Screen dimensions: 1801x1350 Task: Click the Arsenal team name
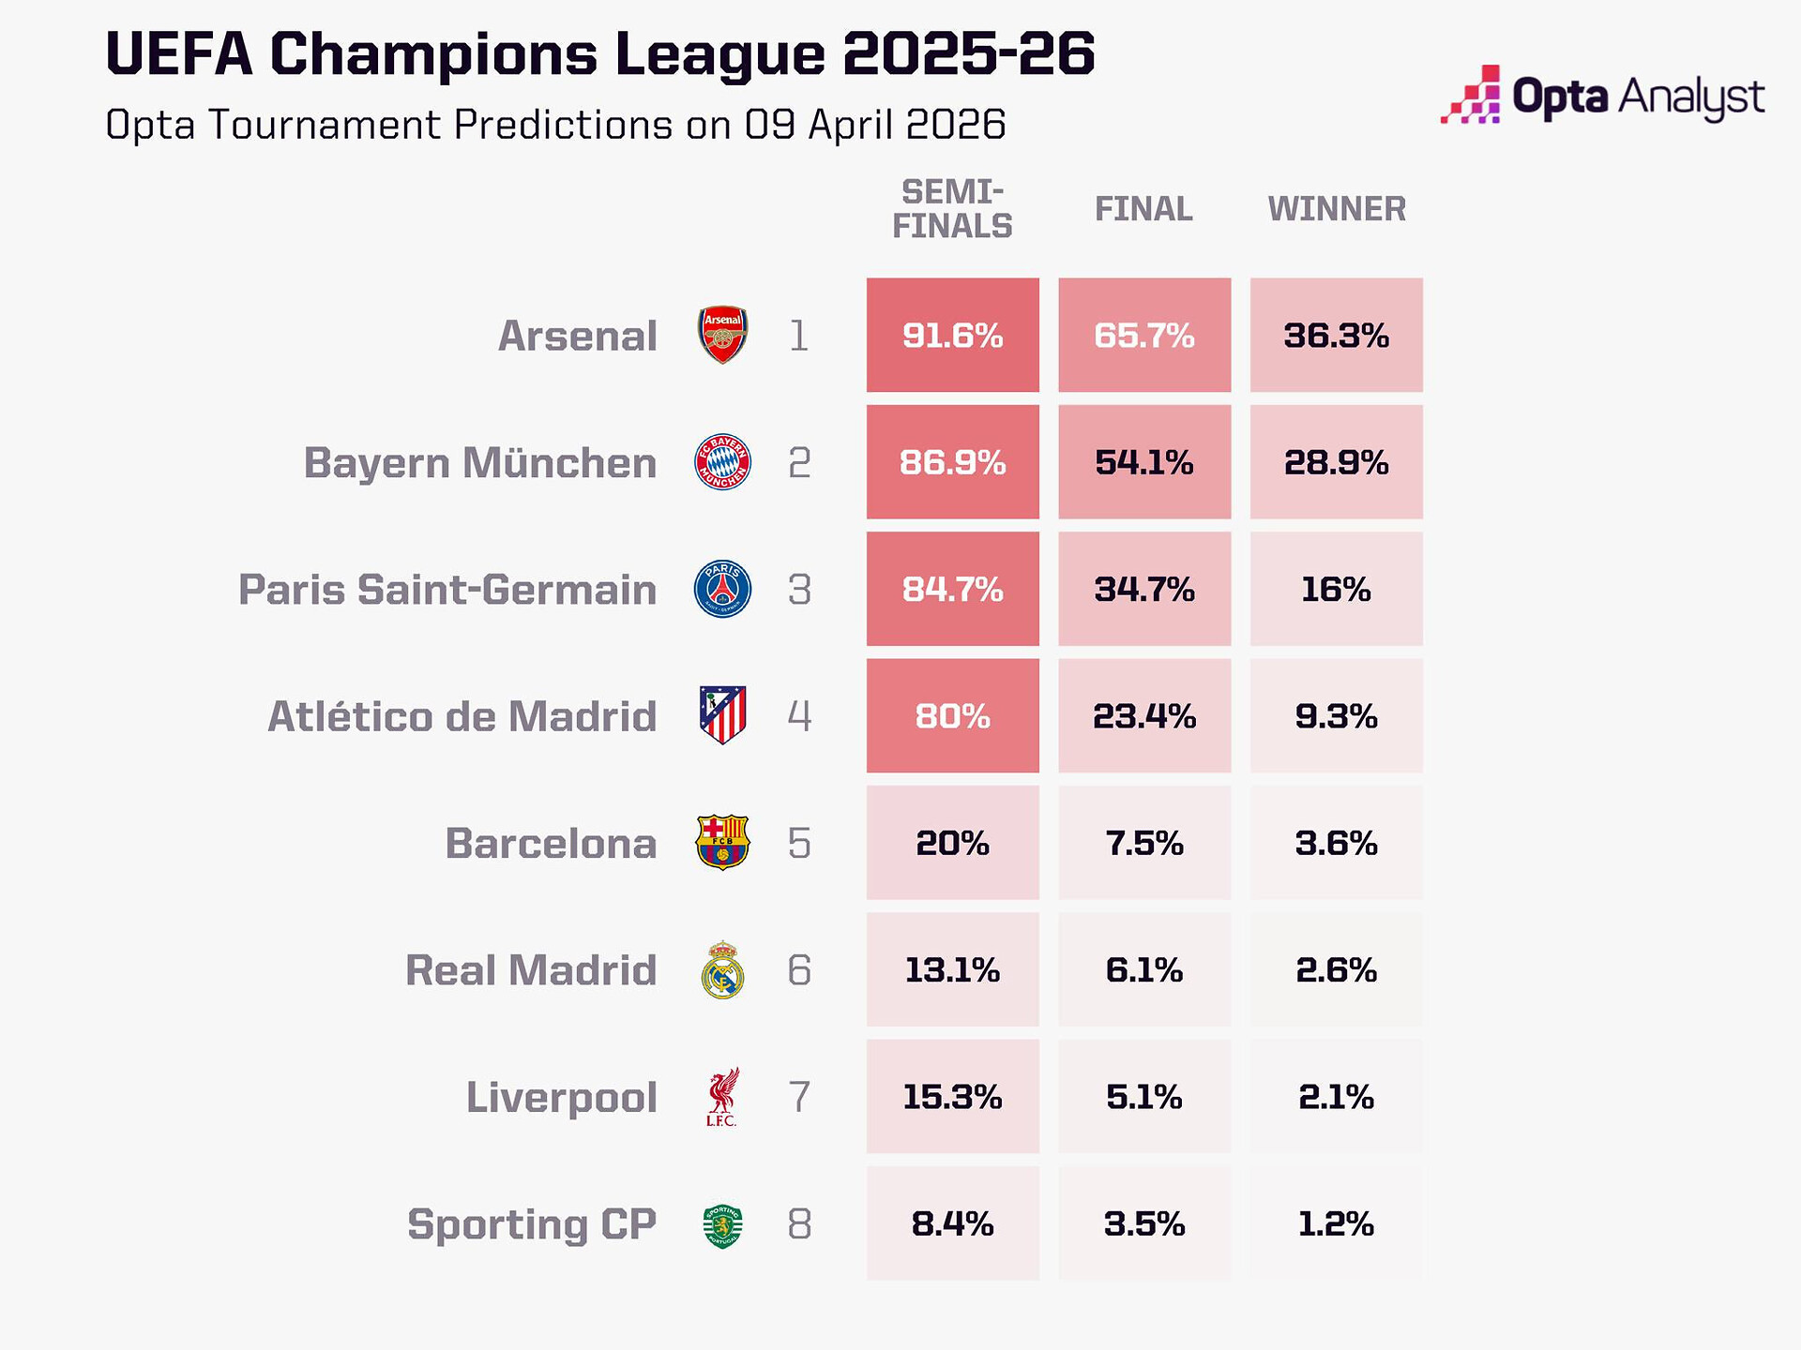point(577,336)
